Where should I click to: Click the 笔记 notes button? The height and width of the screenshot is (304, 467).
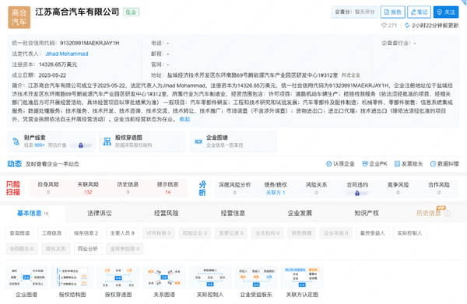(419, 12)
